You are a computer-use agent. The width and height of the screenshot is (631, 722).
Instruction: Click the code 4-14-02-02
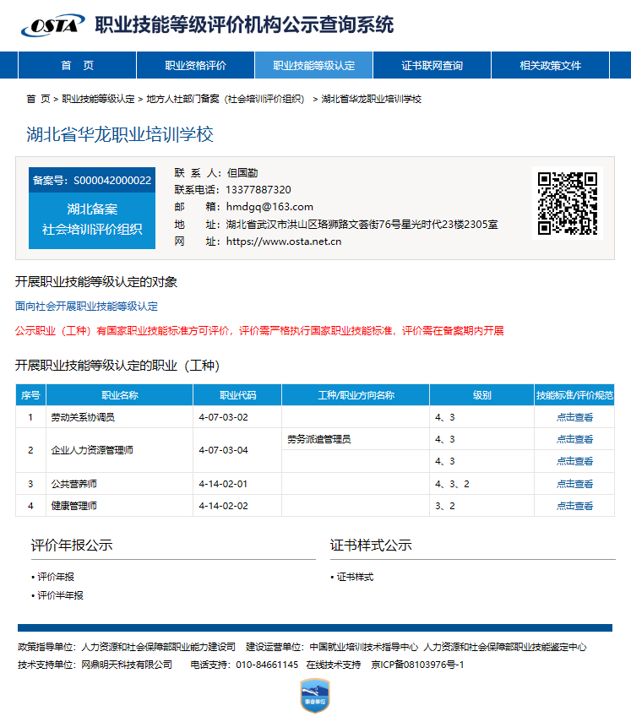tap(223, 506)
